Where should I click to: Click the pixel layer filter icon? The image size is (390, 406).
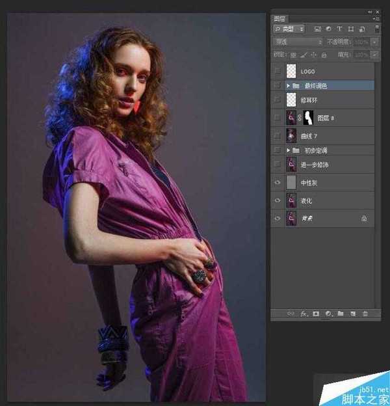[x=317, y=29]
